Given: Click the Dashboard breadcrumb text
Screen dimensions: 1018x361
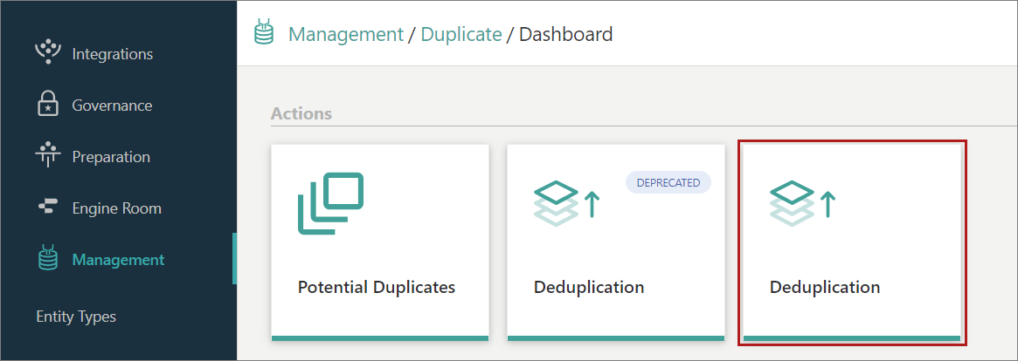Looking at the screenshot, I should click(566, 34).
